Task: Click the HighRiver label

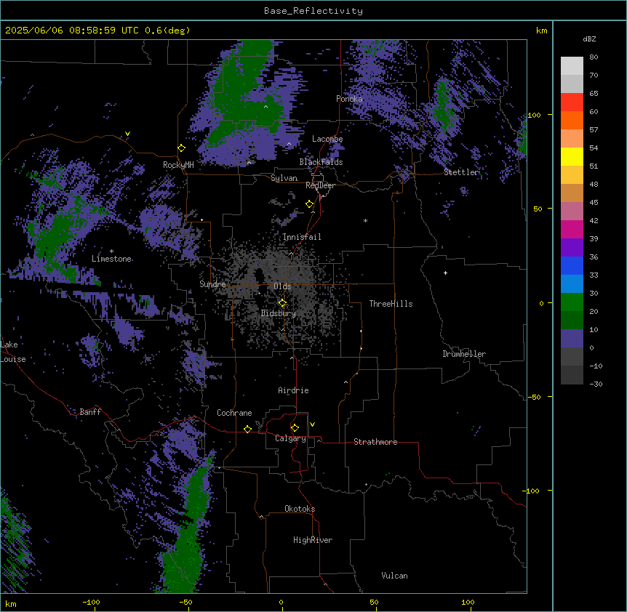Action: click(313, 540)
